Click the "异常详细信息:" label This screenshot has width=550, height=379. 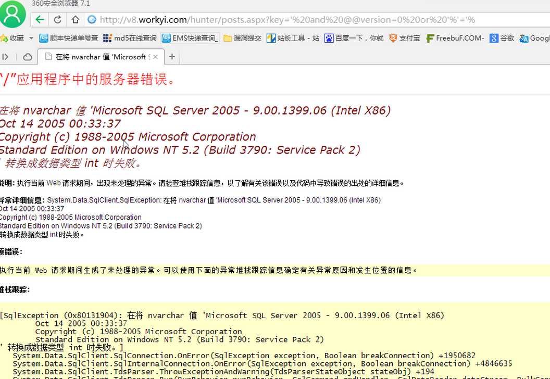coord(22,200)
